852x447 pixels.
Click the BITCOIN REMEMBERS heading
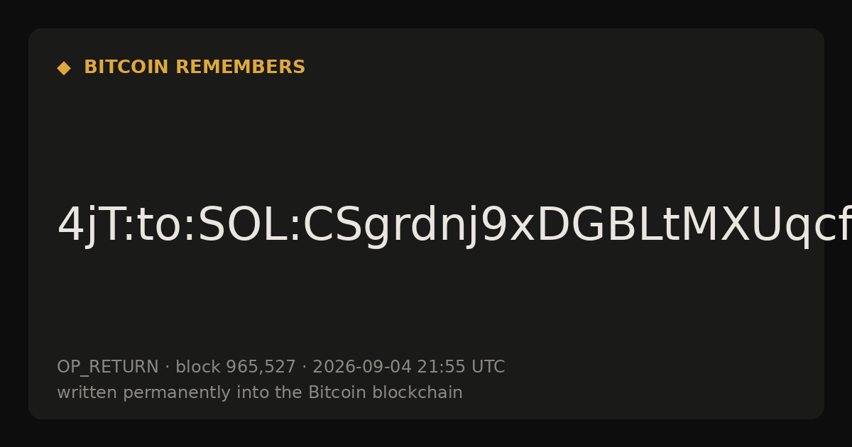tap(195, 67)
